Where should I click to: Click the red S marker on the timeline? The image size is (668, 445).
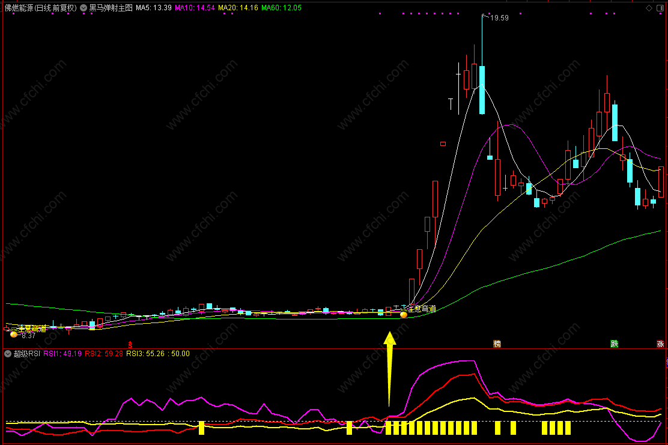pos(130,345)
